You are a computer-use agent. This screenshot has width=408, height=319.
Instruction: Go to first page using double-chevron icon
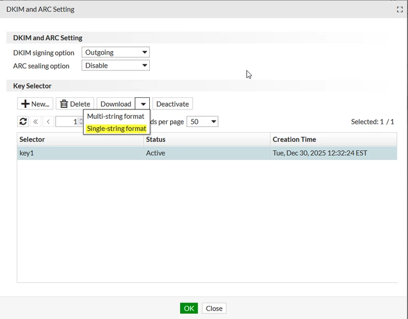tap(36, 122)
